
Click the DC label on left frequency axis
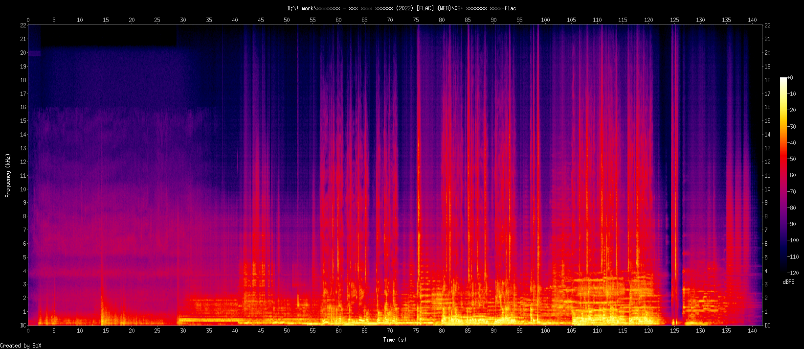click(22, 326)
